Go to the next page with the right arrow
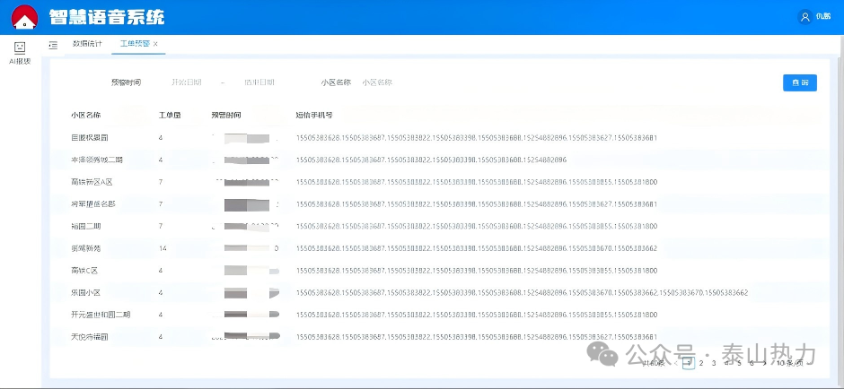The width and height of the screenshot is (844, 389). point(764,363)
